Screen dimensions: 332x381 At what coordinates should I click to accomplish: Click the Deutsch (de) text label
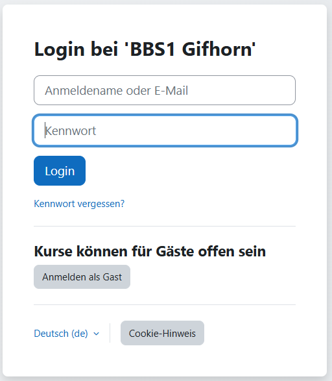coord(61,334)
